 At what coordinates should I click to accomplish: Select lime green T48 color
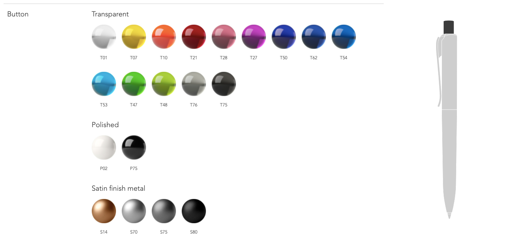(x=164, y=84)
